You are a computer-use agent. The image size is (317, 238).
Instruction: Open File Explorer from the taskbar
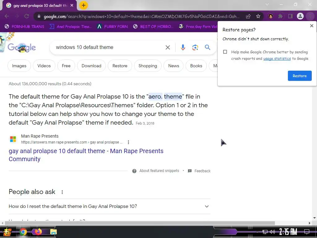[53, 232]
